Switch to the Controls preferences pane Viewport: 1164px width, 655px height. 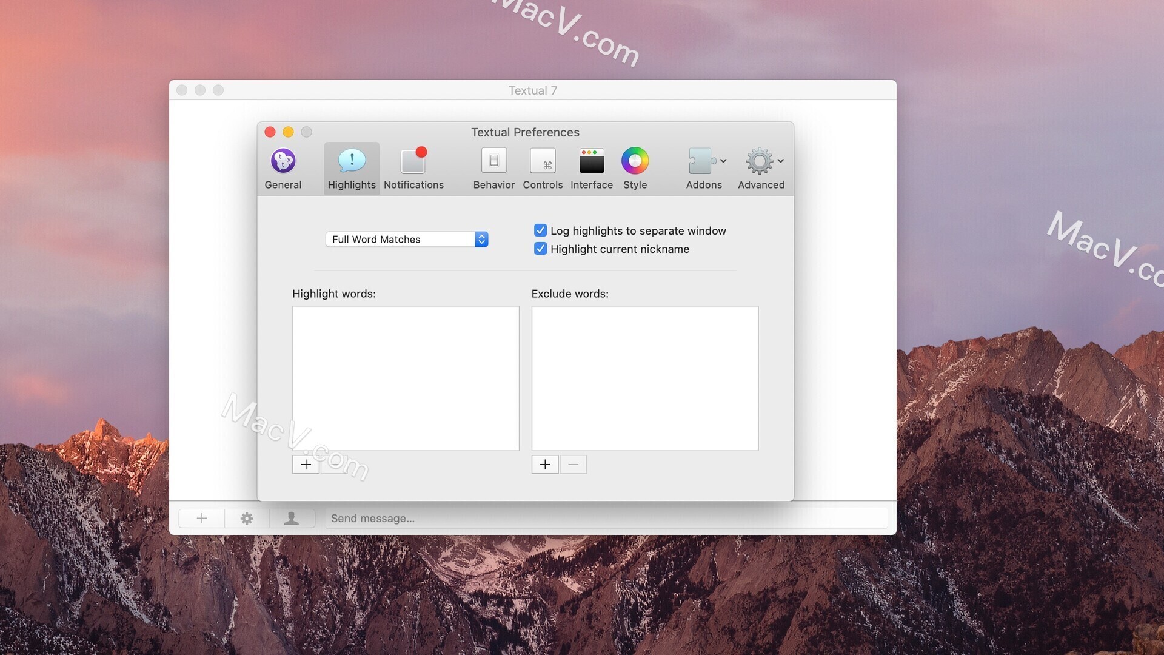click(x=543, y=168)
